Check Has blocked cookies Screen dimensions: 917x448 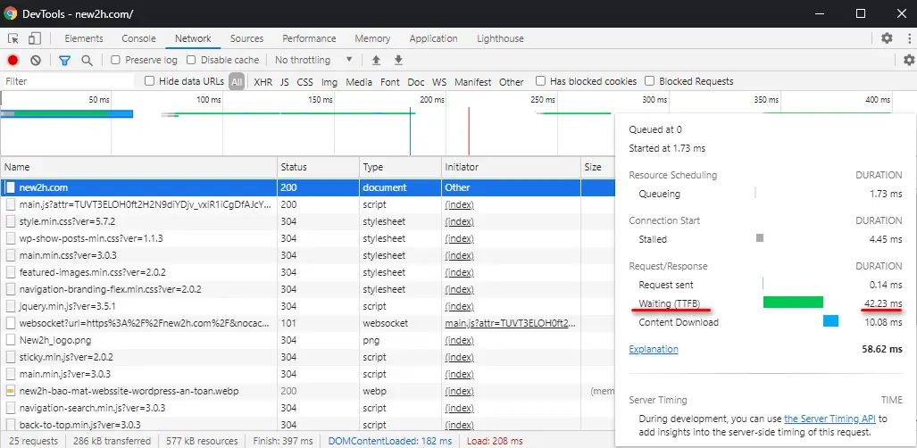pyautogui.click(x=540, y=80)
